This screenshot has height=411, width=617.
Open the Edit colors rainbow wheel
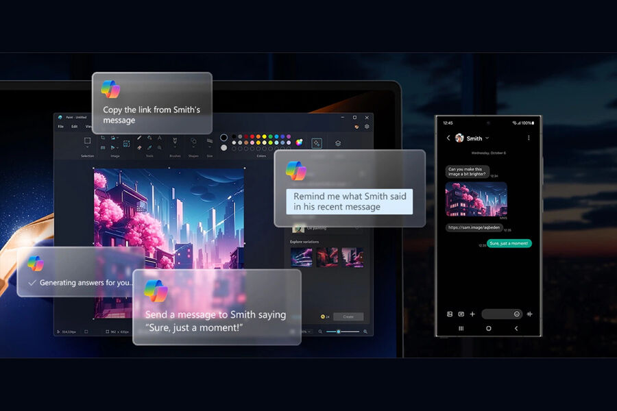click(299, 142)
